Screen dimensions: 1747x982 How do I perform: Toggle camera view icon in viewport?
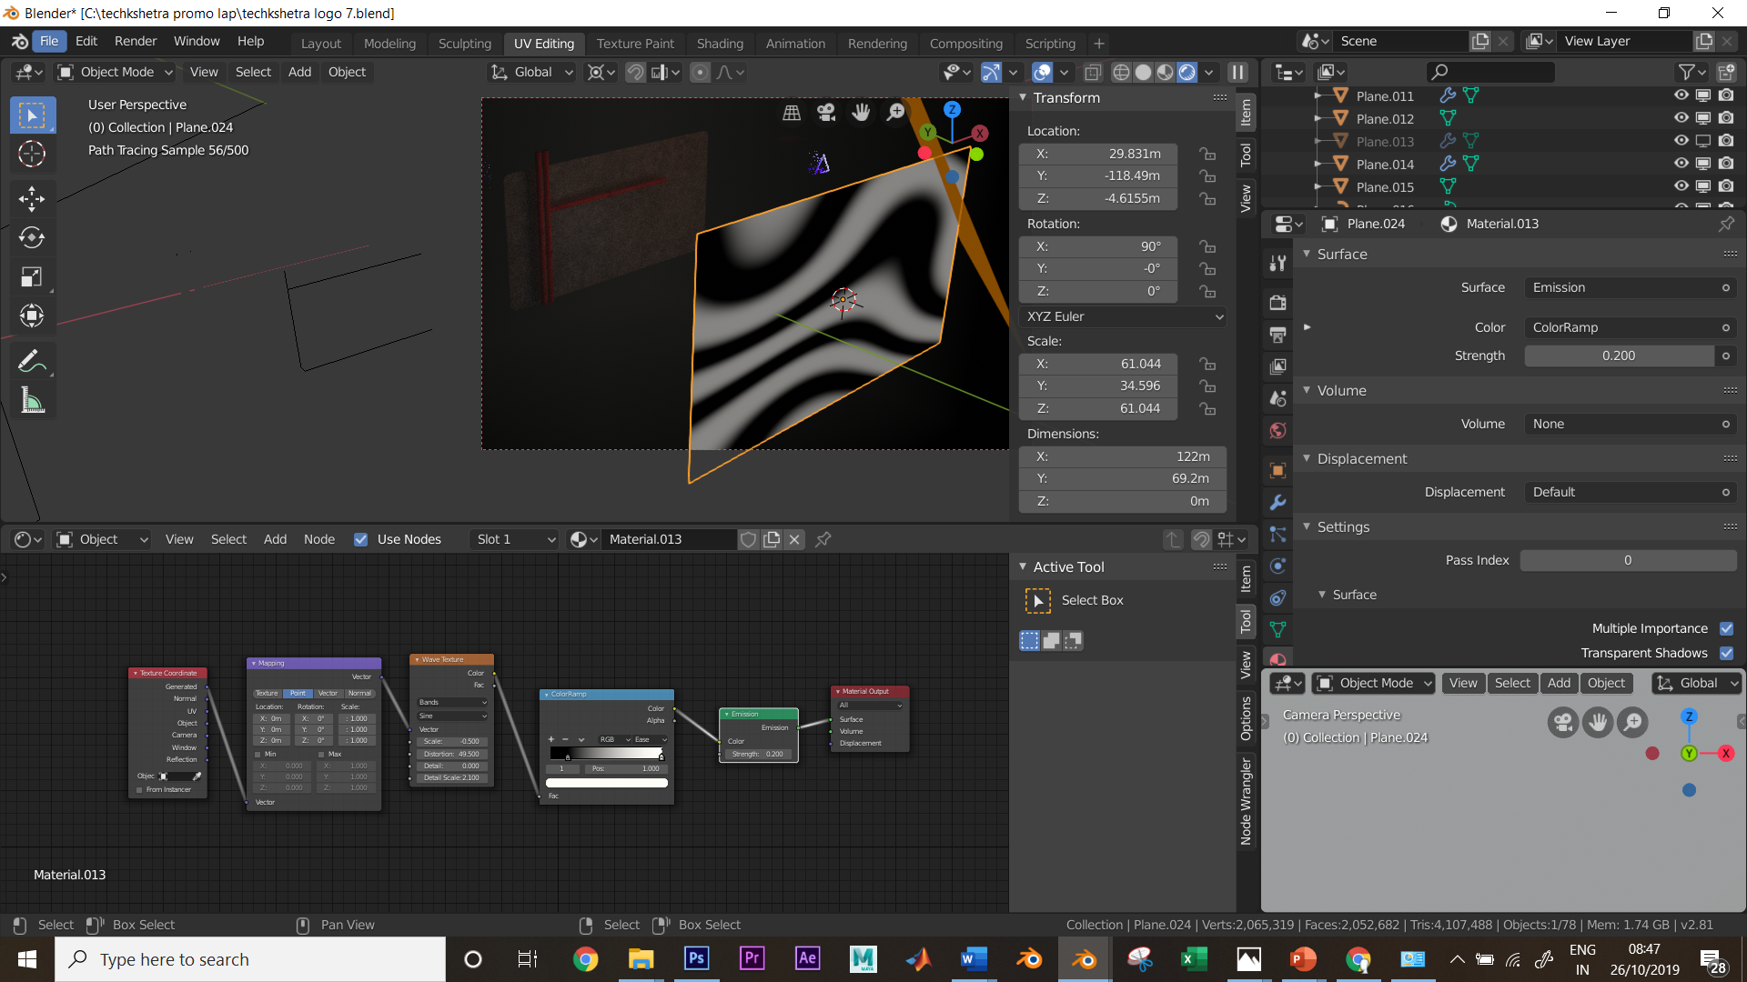pos(826,112)
